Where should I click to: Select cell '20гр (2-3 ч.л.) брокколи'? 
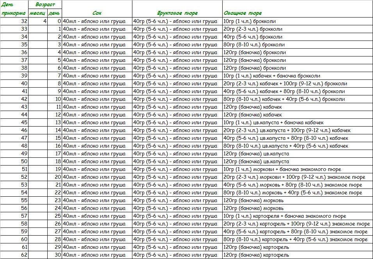[298, 29]
